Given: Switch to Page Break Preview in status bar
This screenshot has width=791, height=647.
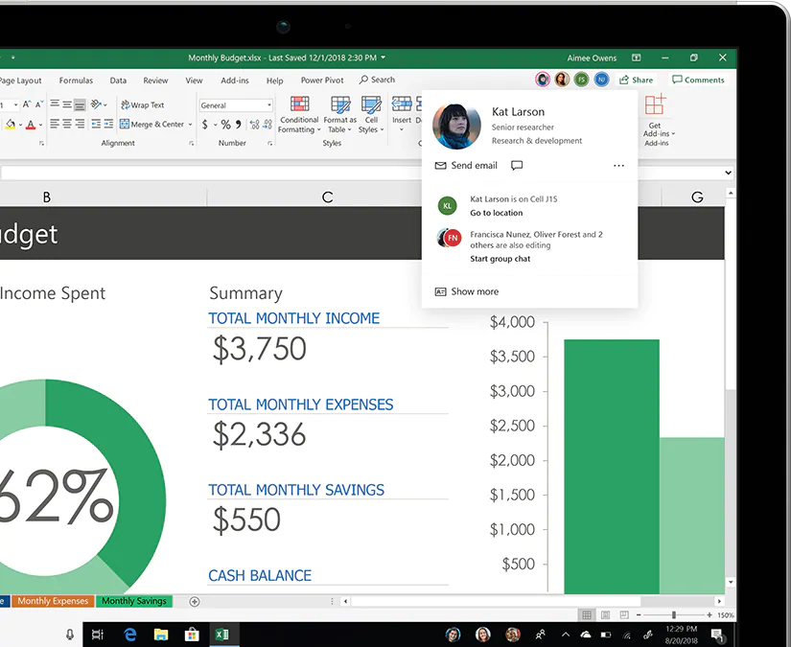Looking at the screenshot, I should coord(624,614).
